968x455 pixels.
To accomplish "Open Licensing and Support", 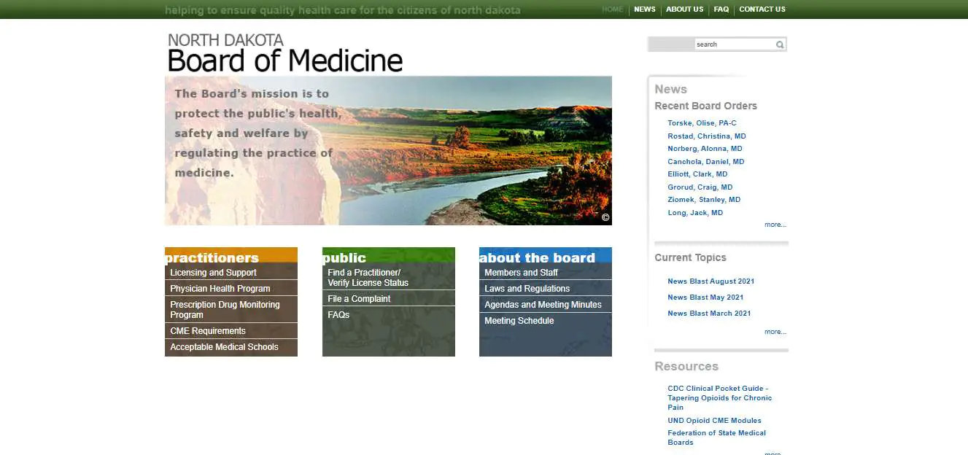I will [x=212, y=272].
